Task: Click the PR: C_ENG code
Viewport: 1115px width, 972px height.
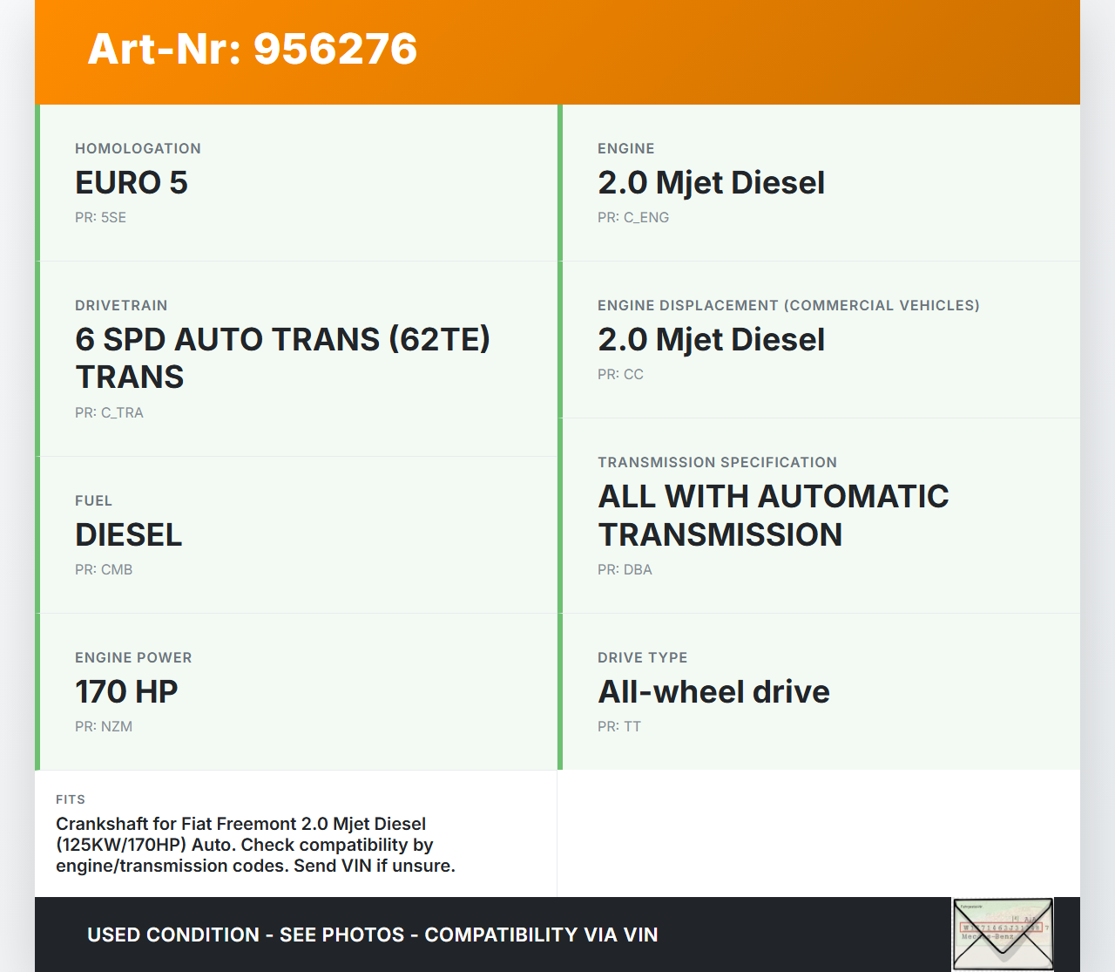Action: [633, 218]
